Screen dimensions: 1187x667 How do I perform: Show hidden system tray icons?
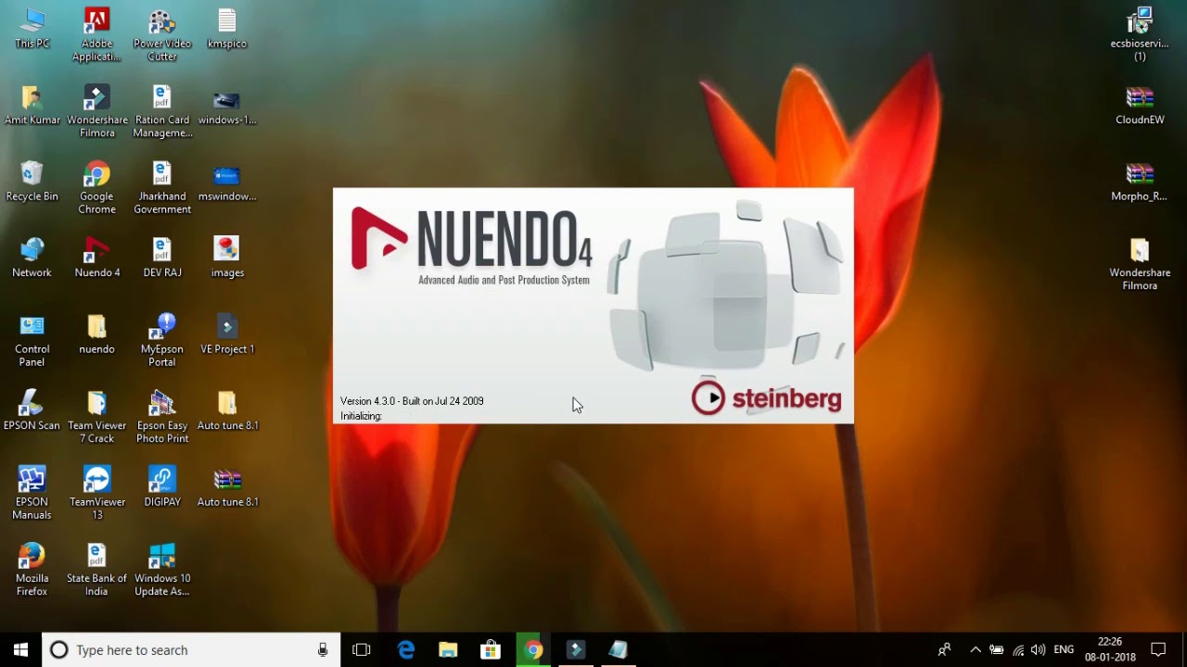point(976,650)
